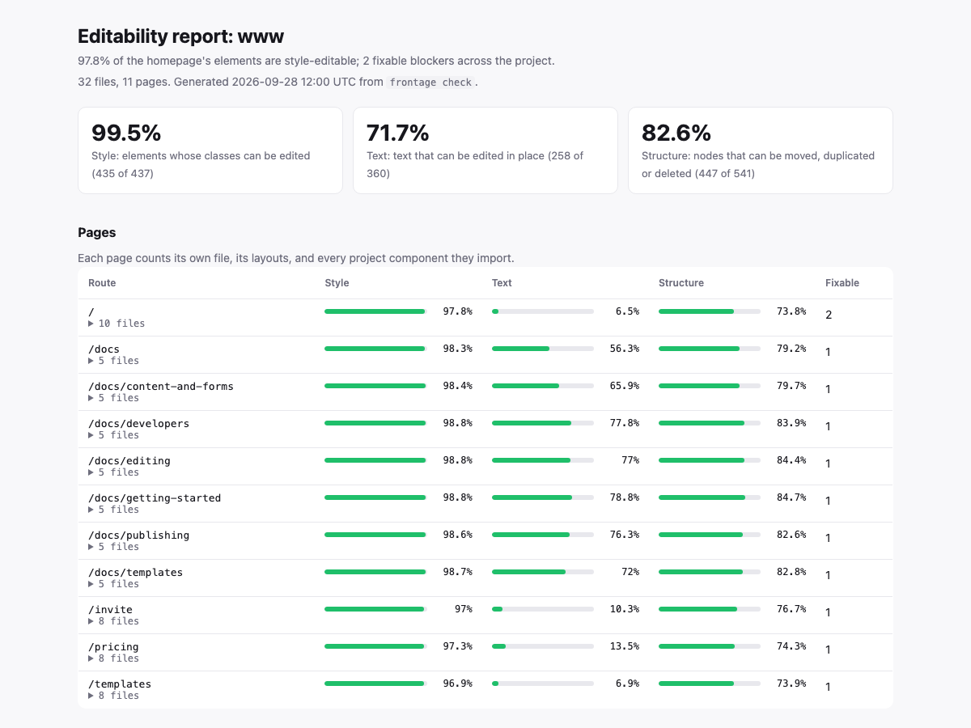Image resolution: width=971 pixels, height=728 pixels.
Task: Click the 99.5% Style summary card
Action: coord(210,150)
